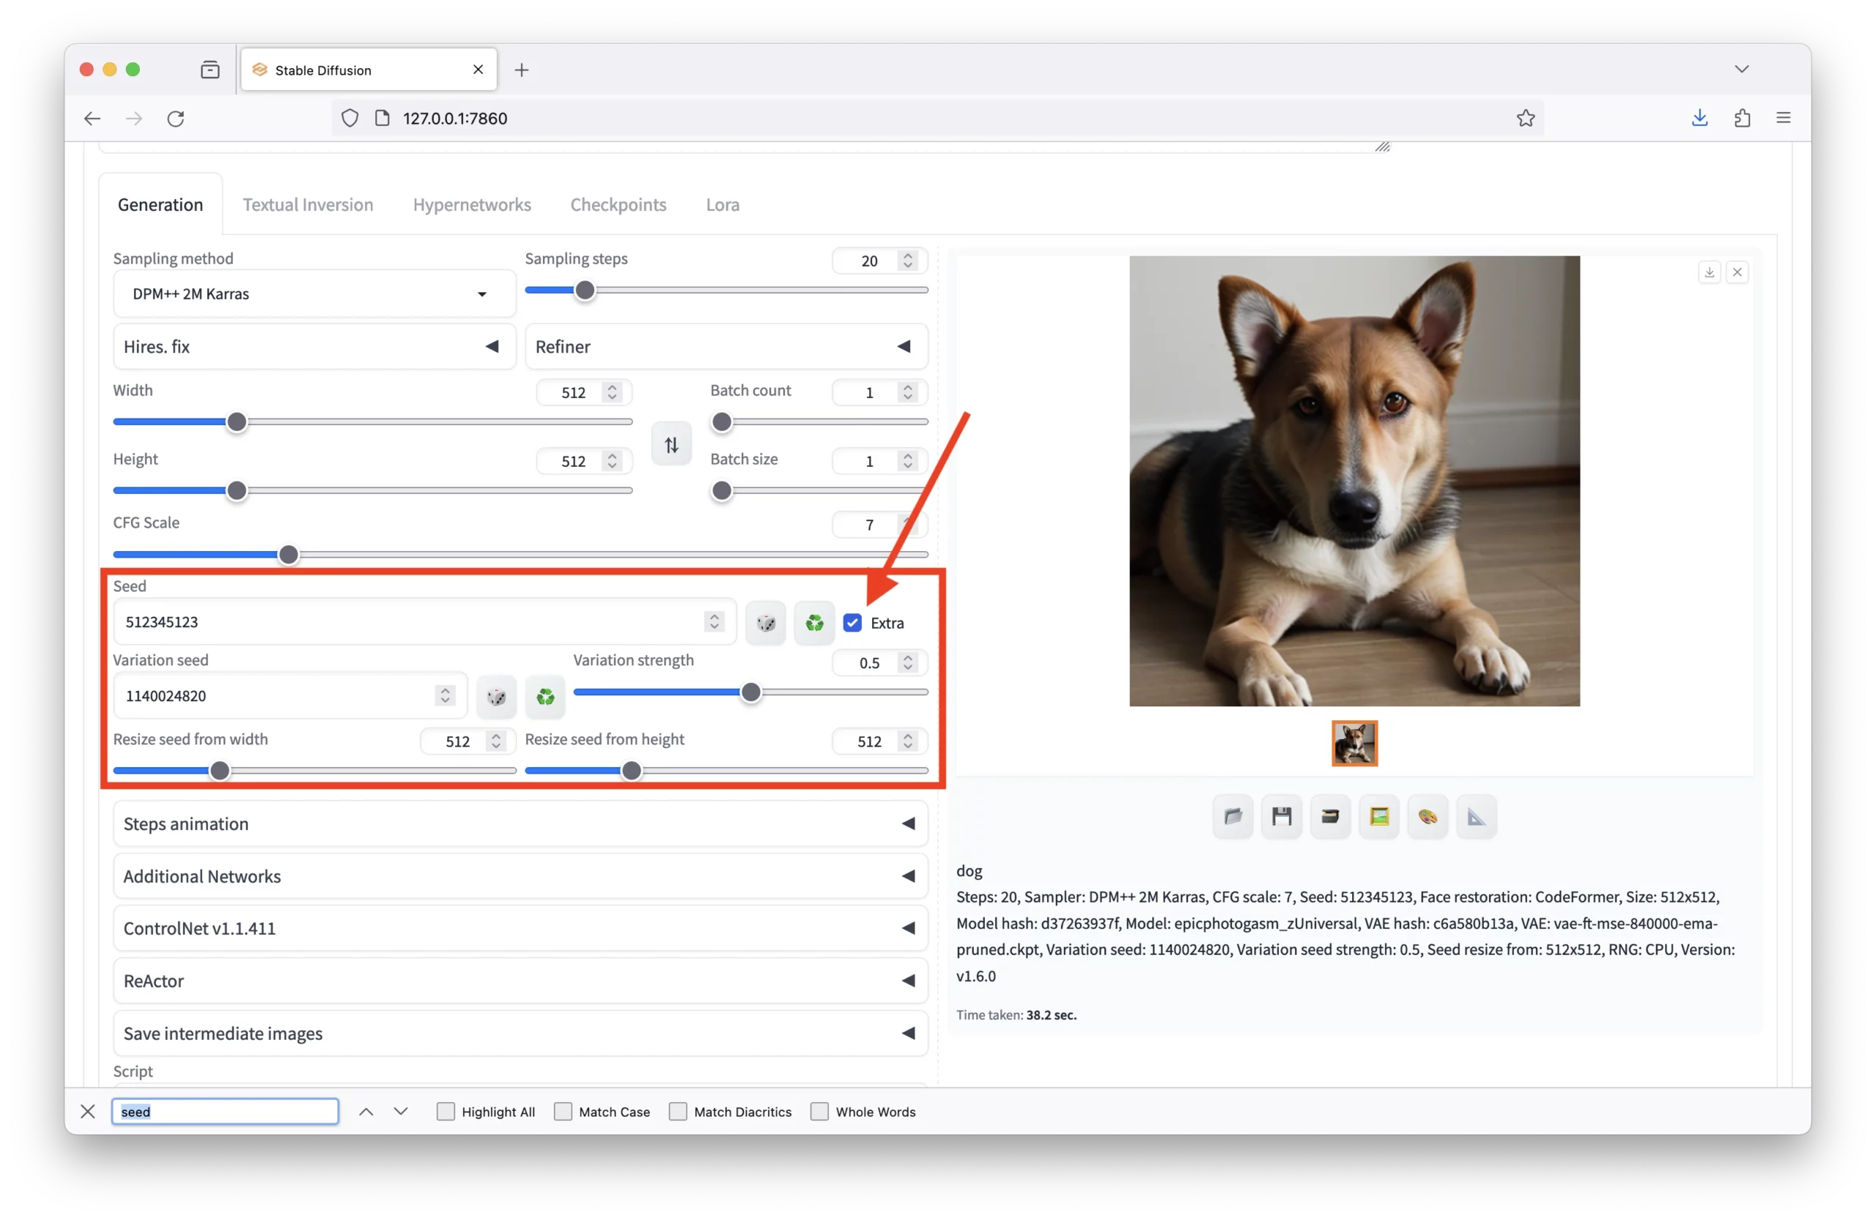Expand the Refiner section

pos(727,347)
